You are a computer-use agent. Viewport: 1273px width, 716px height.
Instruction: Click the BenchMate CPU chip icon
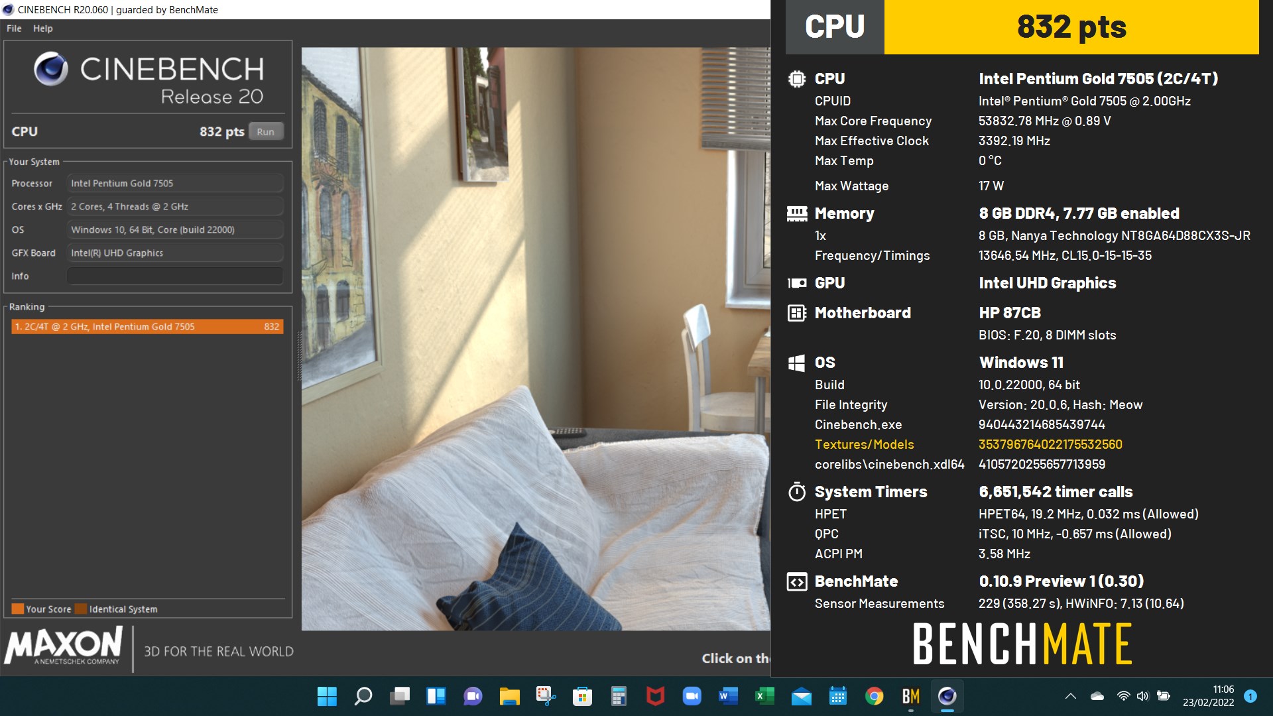pyautogui.click(x=796, y=79)
